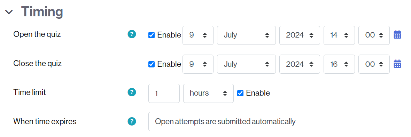Open calendar picker for Open the quiz

397,35
